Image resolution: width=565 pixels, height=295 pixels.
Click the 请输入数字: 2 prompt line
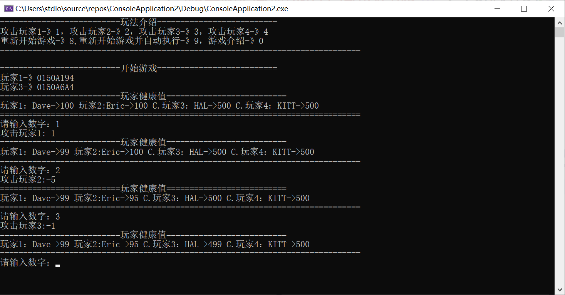pyautogui.click(x=30, y=170)
